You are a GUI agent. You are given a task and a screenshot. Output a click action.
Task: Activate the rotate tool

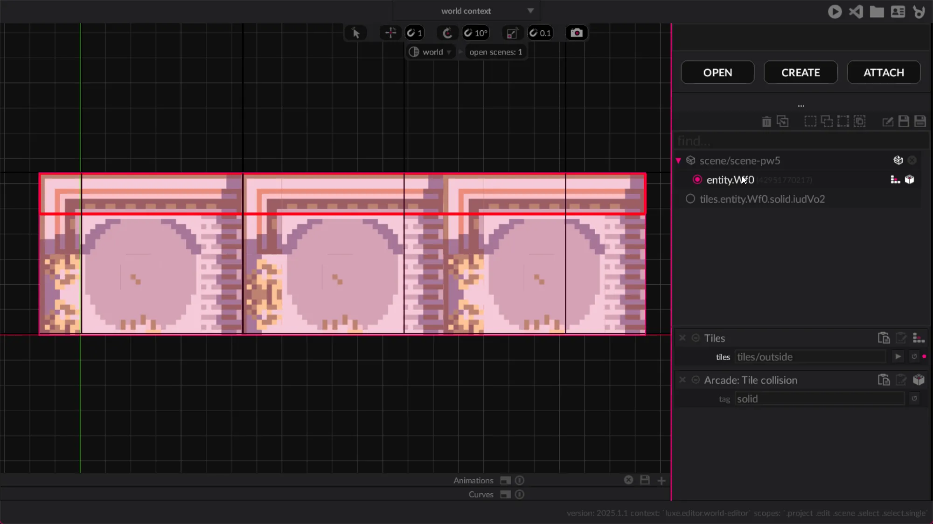pos(447,33)
